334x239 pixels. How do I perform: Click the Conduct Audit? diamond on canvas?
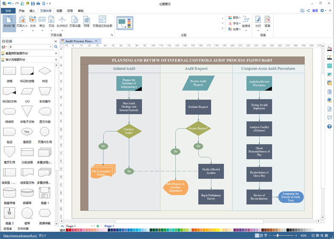[129, 131]
